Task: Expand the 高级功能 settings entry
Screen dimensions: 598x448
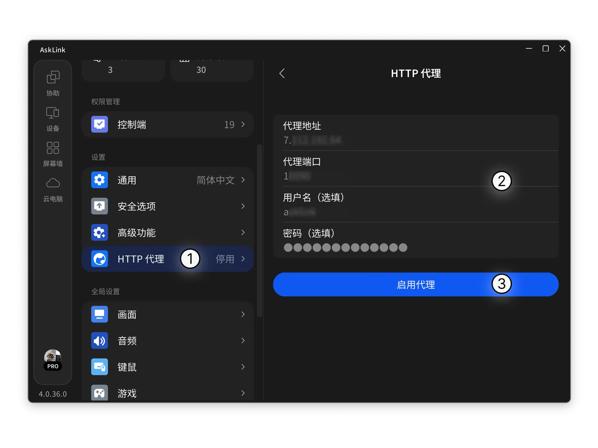Action: click(x=167, y=232)
